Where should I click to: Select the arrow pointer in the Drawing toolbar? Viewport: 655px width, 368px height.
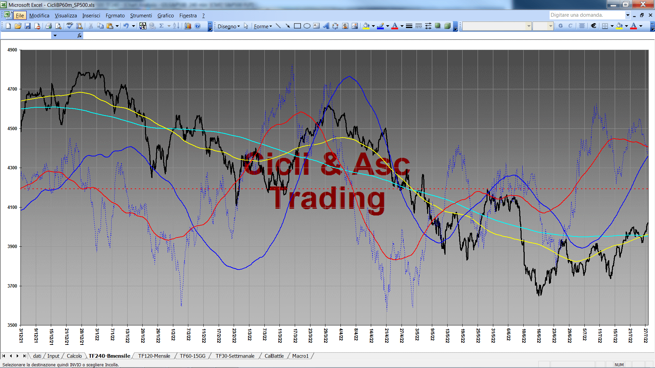[246, 26]
